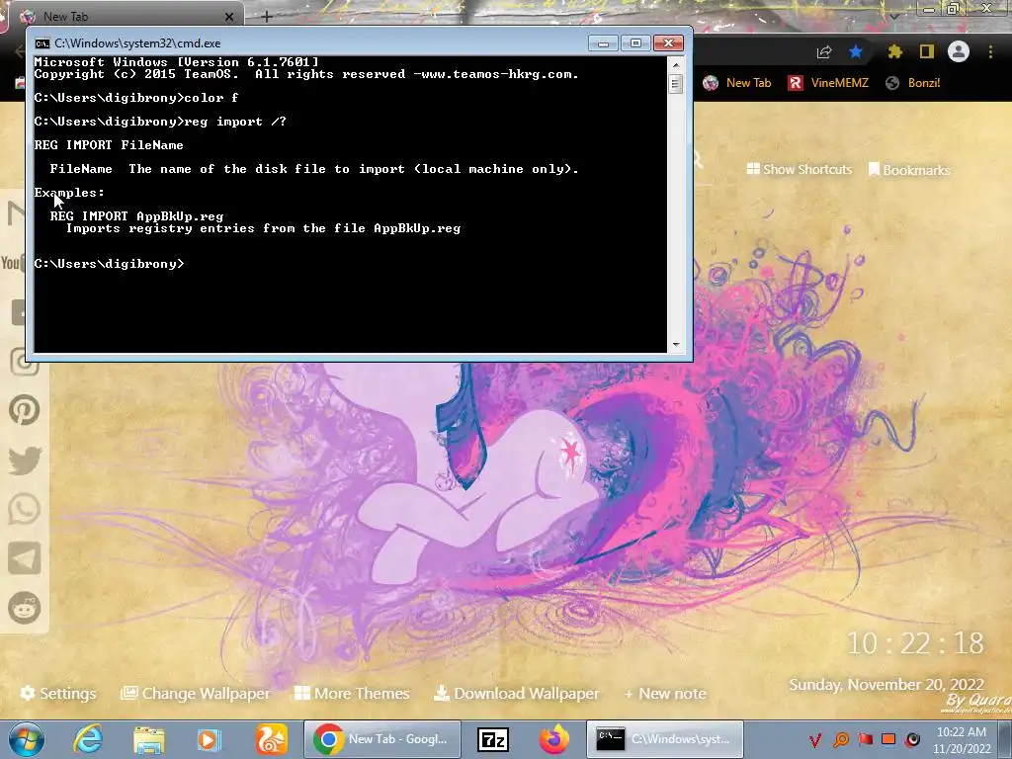
Task: Open the VineMEMZ bookmark
Action: [x=828, y=83]
